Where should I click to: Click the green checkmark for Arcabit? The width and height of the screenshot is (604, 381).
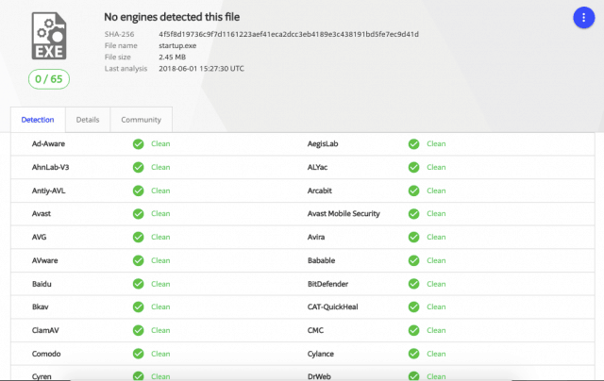[x=413, y=190]
